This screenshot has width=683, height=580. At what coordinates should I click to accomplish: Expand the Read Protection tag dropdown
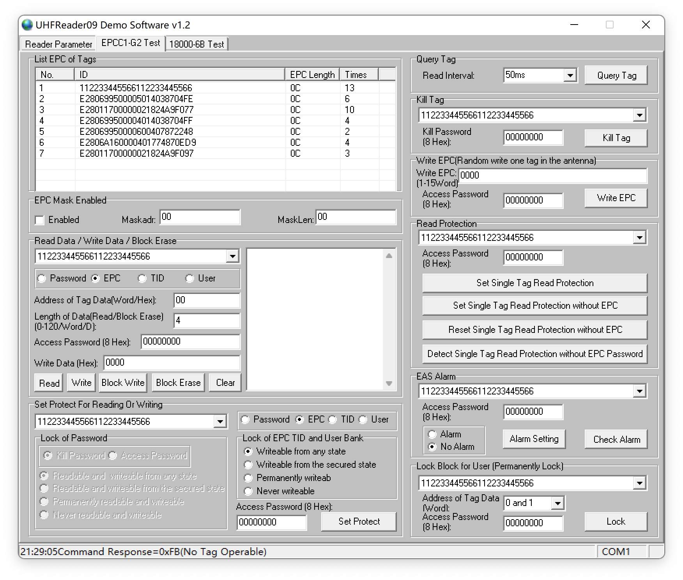pos(640,237)
